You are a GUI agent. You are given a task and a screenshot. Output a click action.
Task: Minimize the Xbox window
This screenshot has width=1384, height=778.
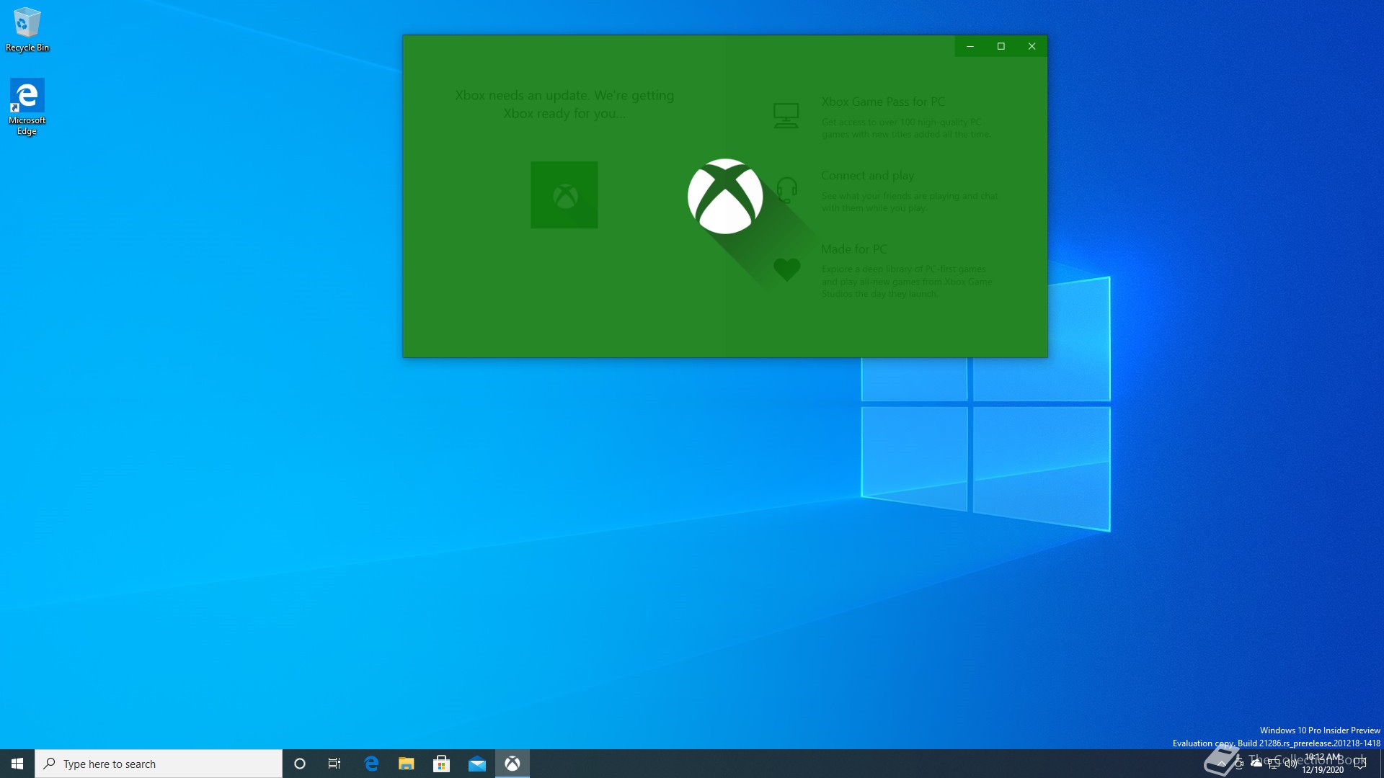pos(970,46)
